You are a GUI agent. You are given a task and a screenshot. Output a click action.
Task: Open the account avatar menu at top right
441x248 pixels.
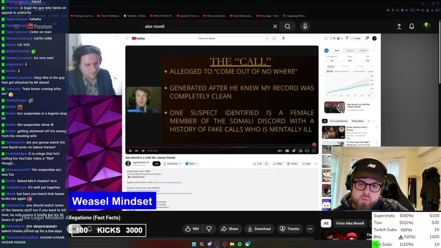coord(427,26)
